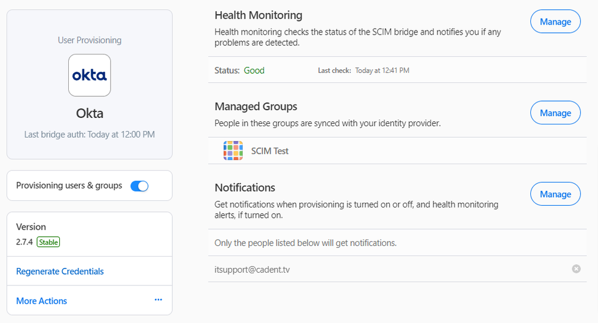Click the Managed Groups heading
This screenshot has height=323, width=598.
[x=256, y=106]
